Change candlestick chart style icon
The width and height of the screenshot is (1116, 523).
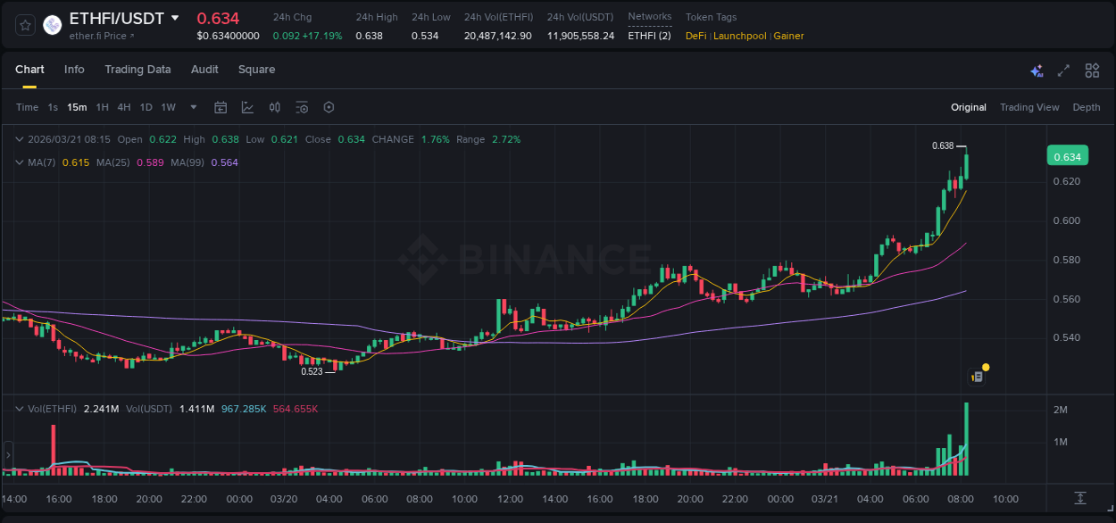pos(275,107)
